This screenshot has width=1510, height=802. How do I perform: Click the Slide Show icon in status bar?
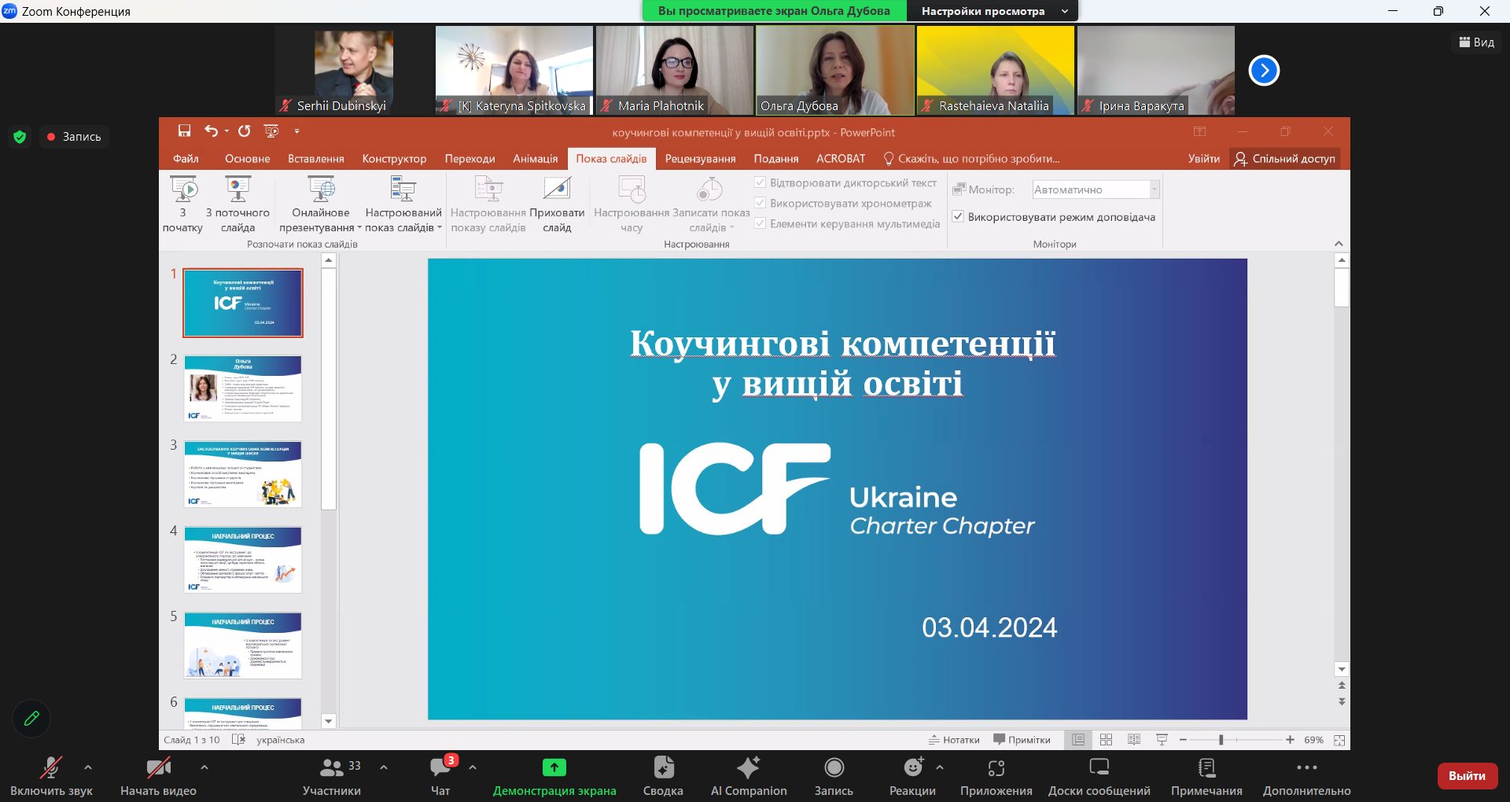[1162, 740]
